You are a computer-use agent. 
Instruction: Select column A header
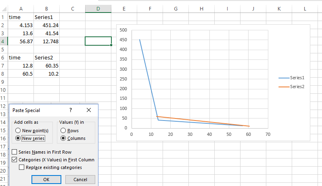coord(21,9)
